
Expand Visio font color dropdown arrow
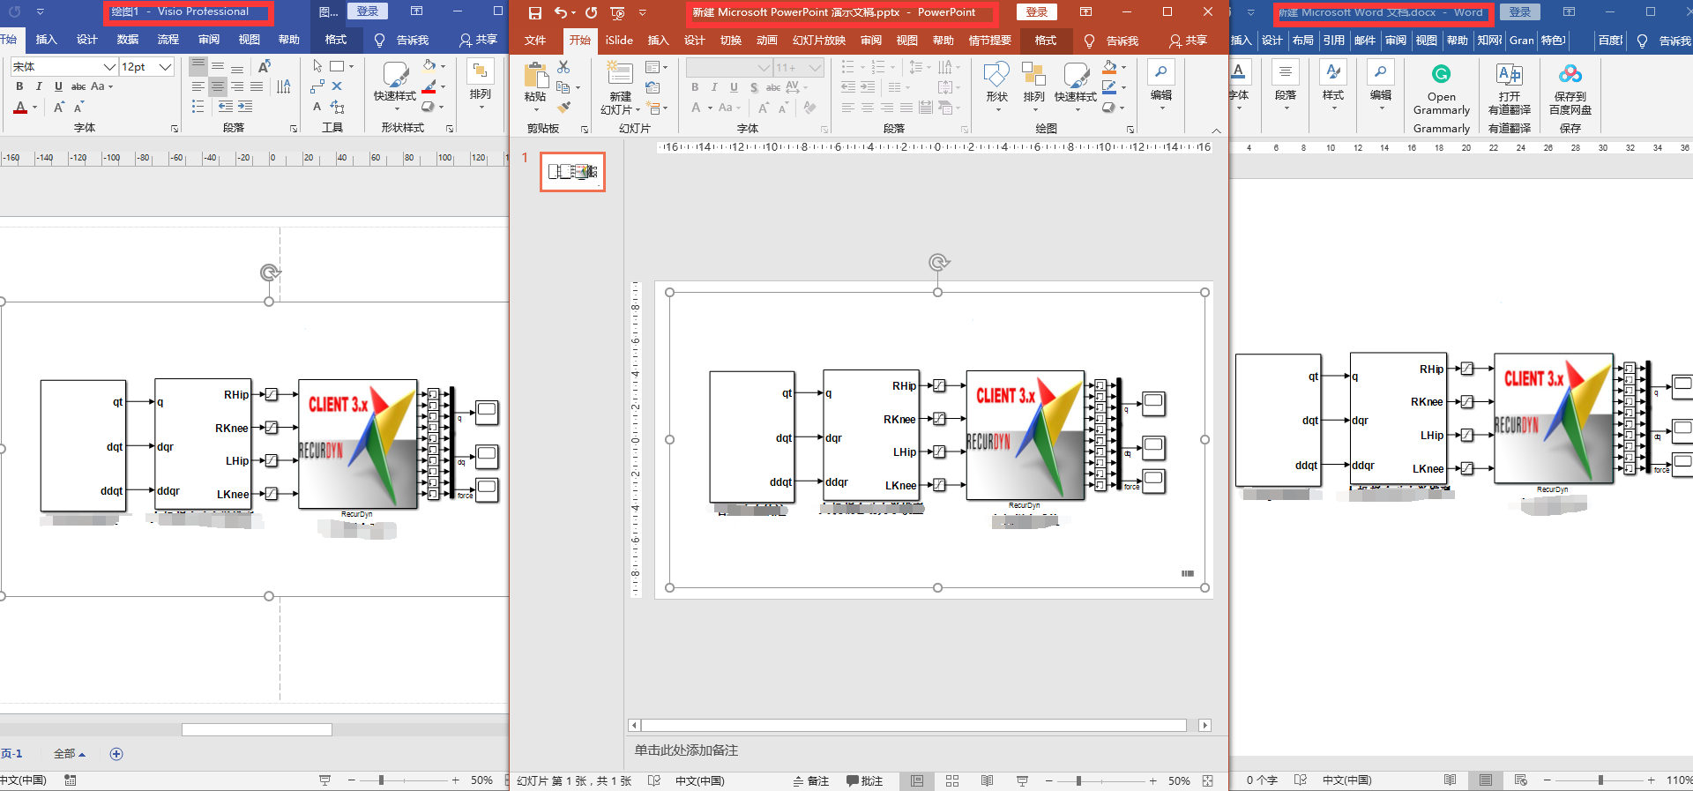coord(34,108)
